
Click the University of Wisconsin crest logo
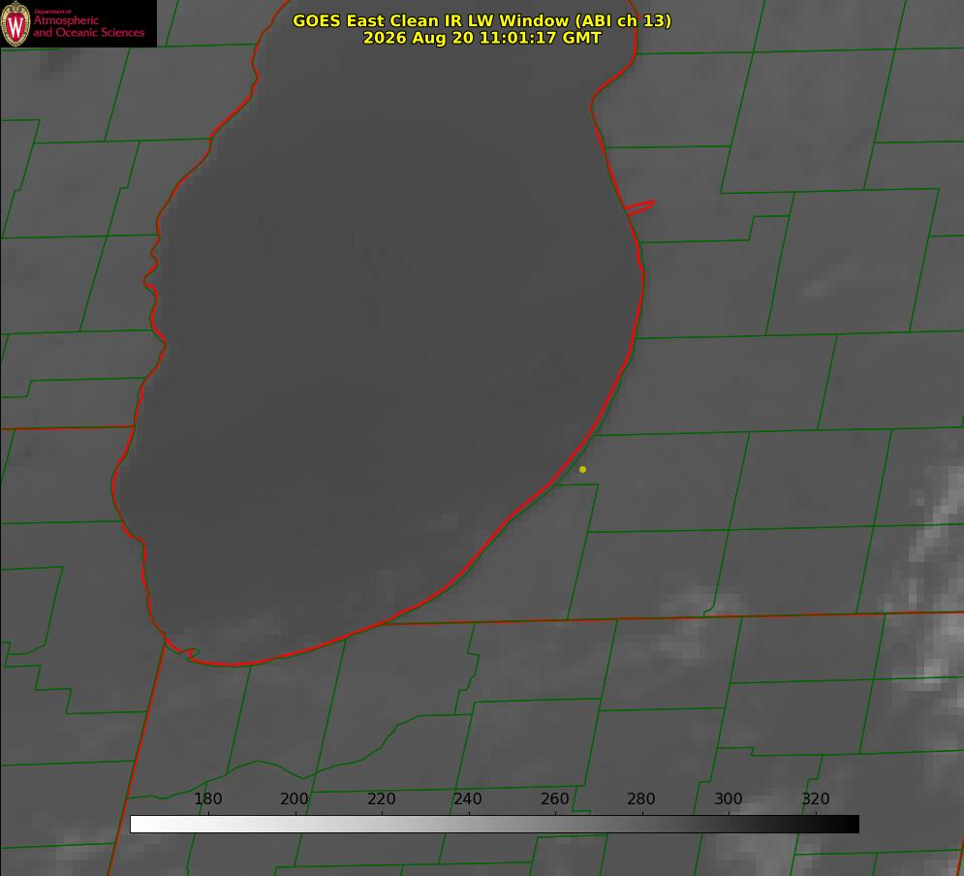tap(16, 23)
